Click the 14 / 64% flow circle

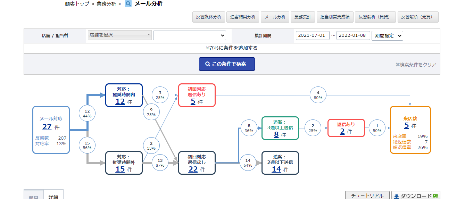248,163
